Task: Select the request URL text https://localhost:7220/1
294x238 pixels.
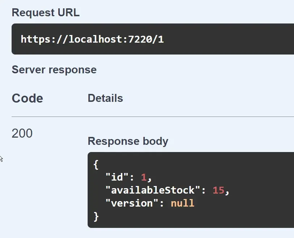Action: click(92, 39)
